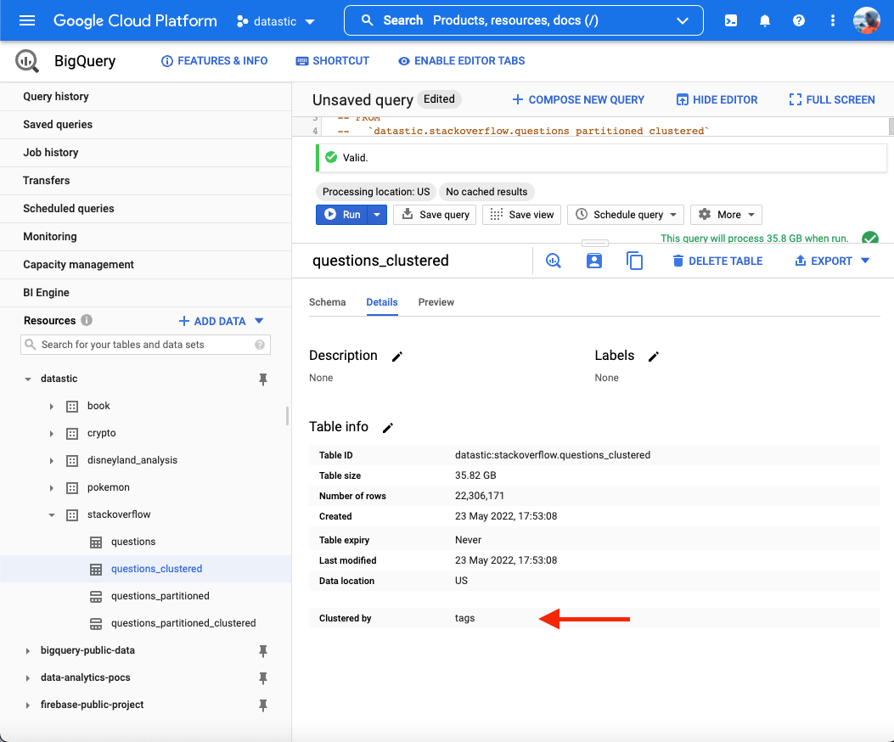894x742 pixels.
Task: Open the notifications bell
Action: (765, 20)
